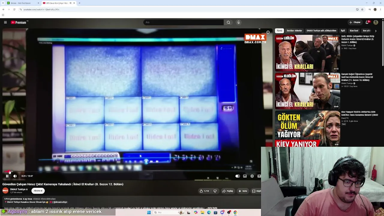Seek using the video progress bar
This screenshot has height=216, width=384.
tap(132, 172)
